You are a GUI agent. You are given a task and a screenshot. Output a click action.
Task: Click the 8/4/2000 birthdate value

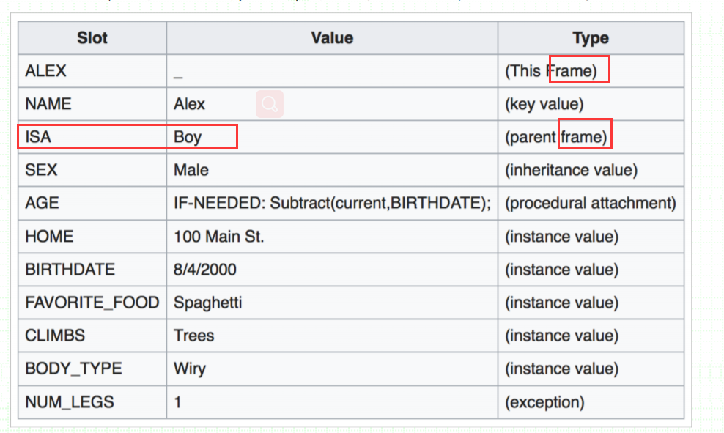coord(205,270)
